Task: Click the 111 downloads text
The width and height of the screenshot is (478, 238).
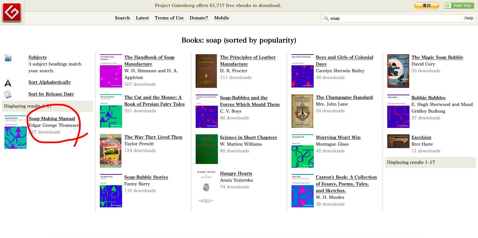Action: tap(236, 77)
